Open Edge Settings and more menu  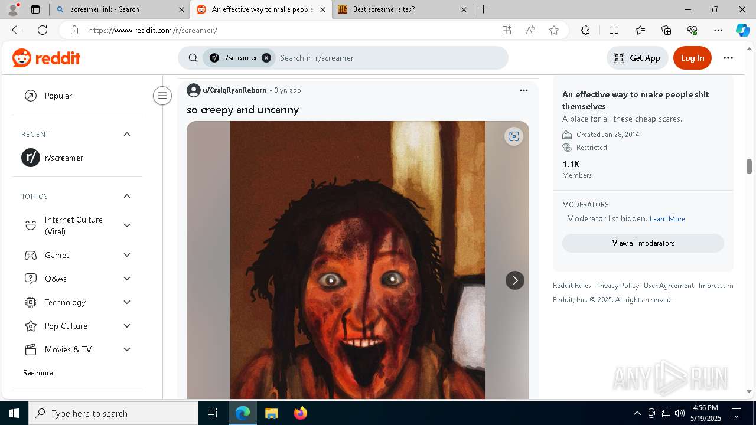point(718,30)
